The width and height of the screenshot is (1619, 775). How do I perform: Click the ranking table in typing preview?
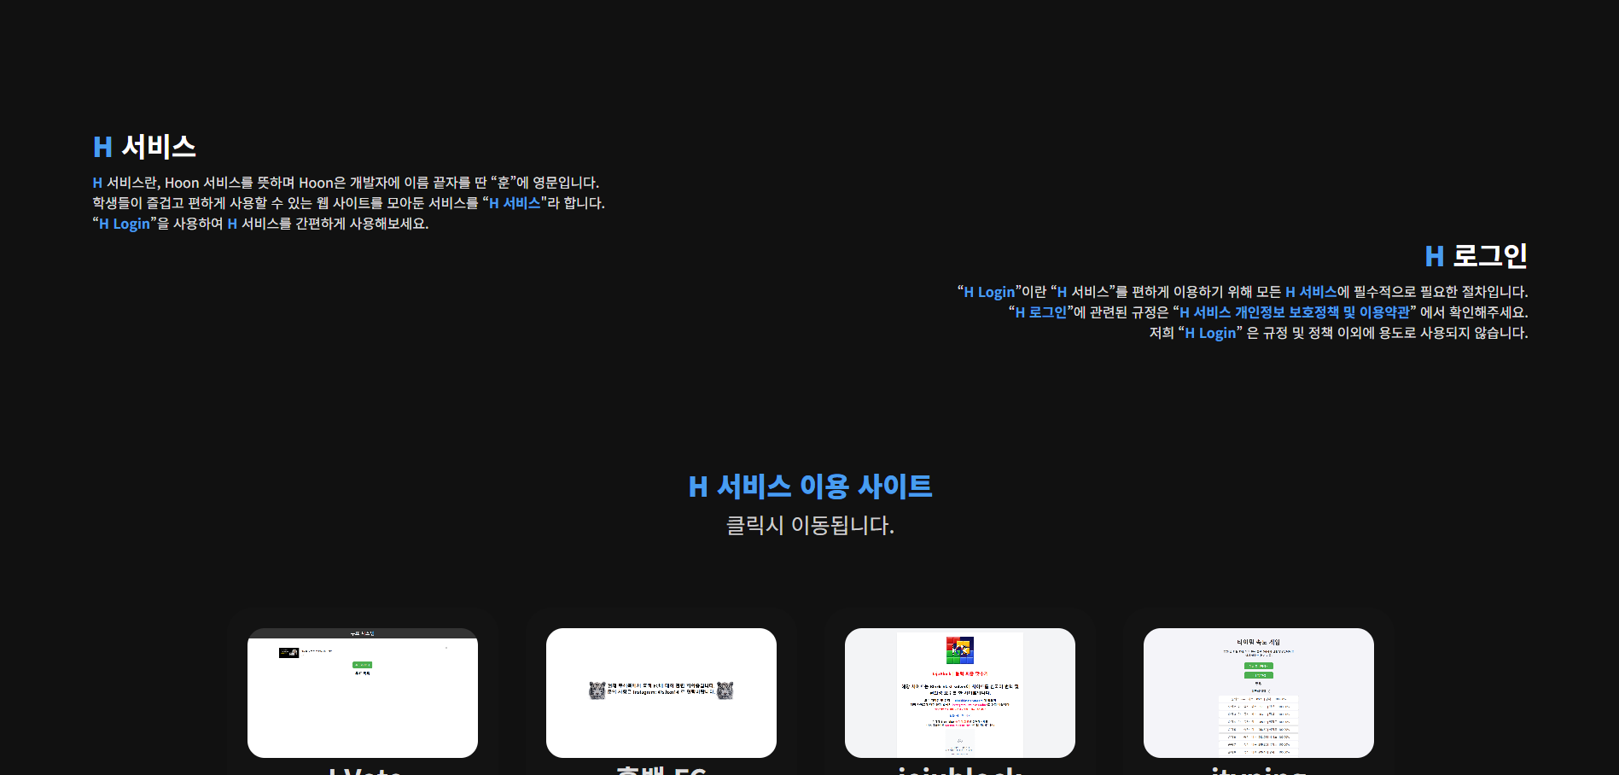[1258, 725]
